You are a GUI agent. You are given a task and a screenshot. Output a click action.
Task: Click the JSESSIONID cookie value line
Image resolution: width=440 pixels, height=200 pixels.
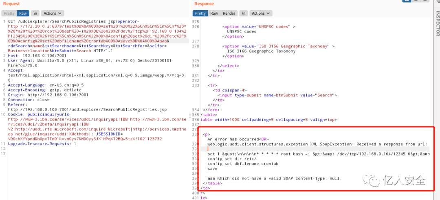click(85, 139)
